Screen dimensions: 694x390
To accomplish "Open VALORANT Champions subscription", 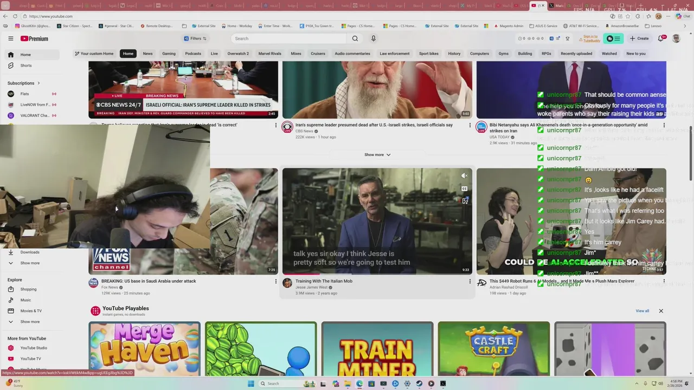I will 32,115.
